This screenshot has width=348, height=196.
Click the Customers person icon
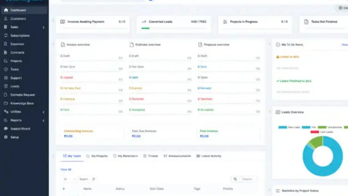(6, 19)
